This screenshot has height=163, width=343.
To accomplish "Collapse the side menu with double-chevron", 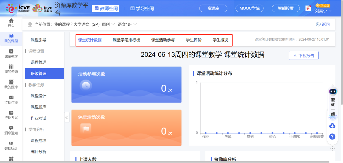I will click(x=67, y=117).
